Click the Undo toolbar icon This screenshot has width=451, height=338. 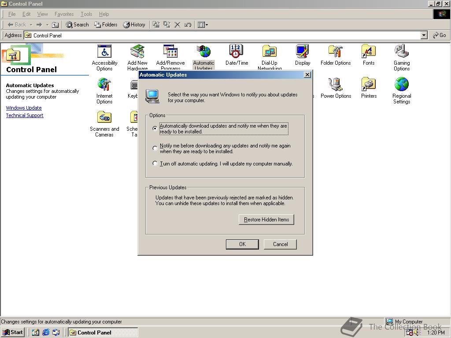(188, 25)
